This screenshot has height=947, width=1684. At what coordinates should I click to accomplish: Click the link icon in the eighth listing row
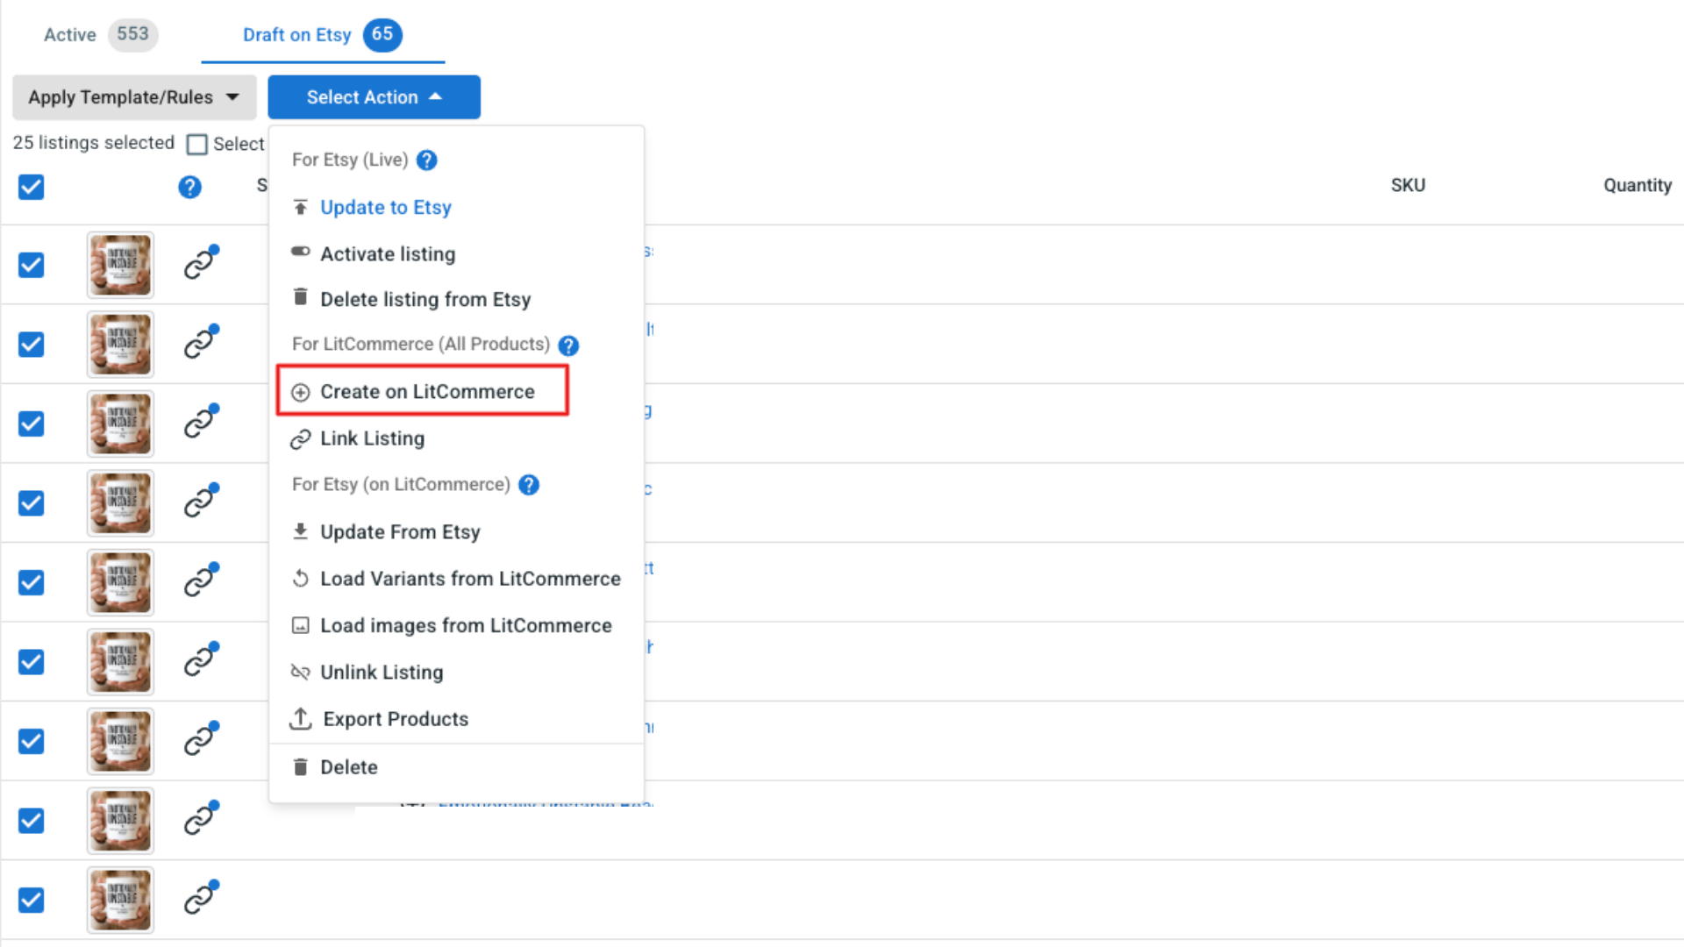tap(201, 818)
